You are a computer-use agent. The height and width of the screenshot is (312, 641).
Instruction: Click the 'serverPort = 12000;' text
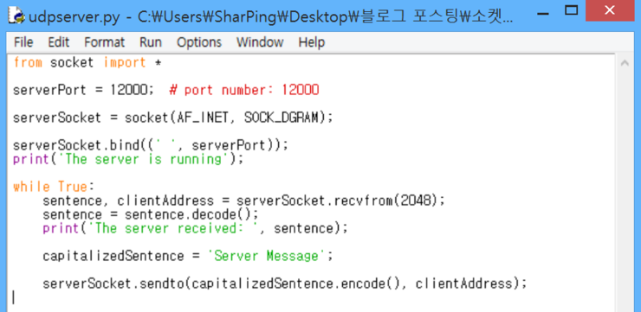coord(83,90)
